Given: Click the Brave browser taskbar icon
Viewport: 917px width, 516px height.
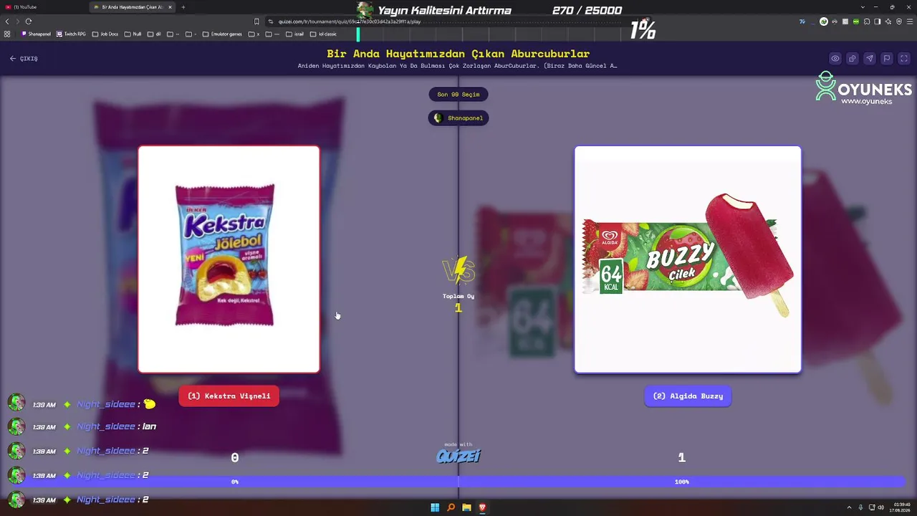Looking at the screenshot, I should tap(482, 507).
